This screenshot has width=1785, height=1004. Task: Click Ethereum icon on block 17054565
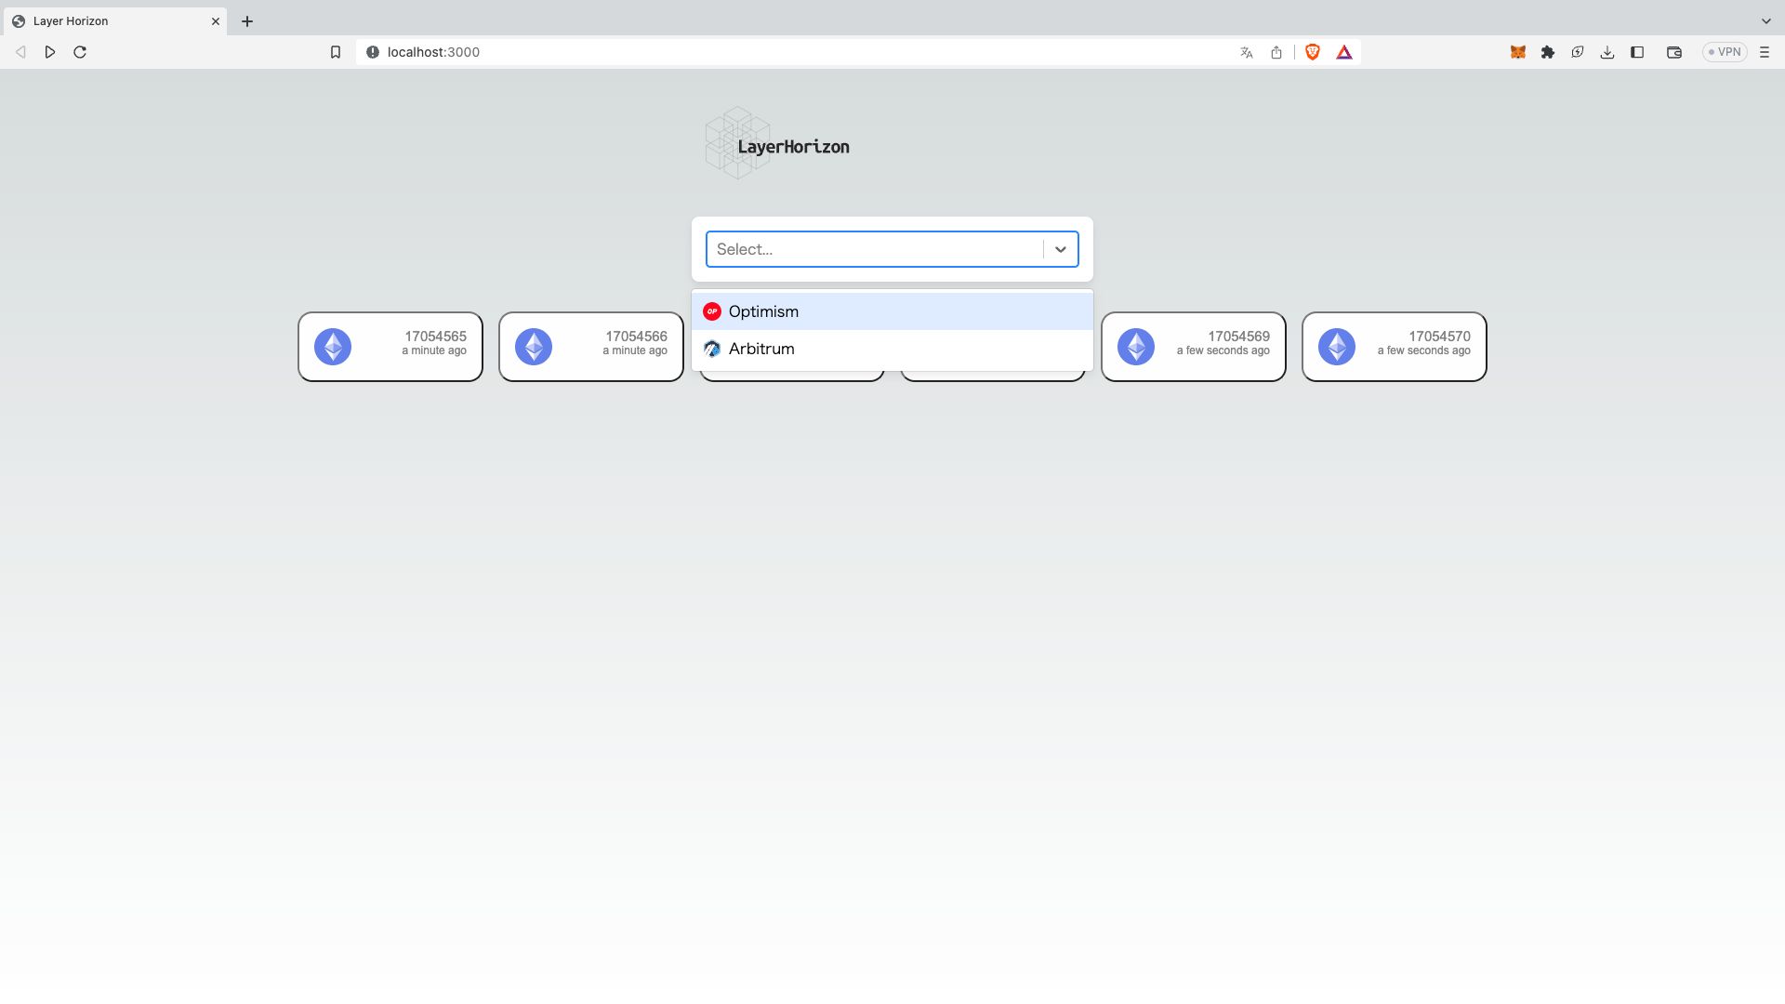tap(333, 347)
